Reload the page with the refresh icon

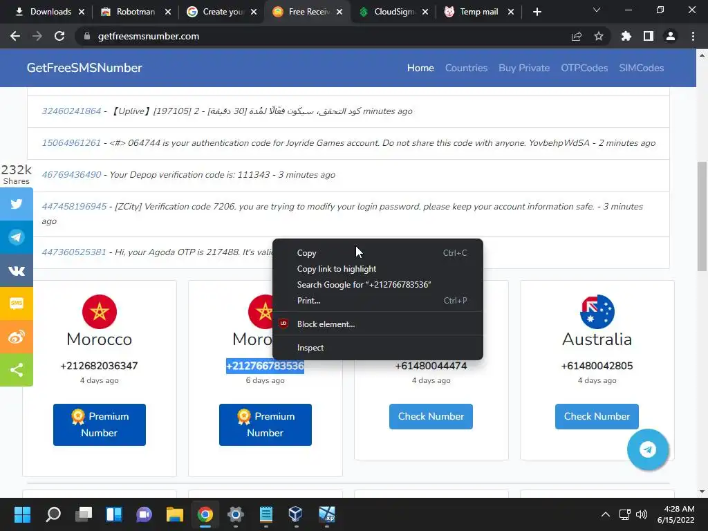[x=59, y=36]
